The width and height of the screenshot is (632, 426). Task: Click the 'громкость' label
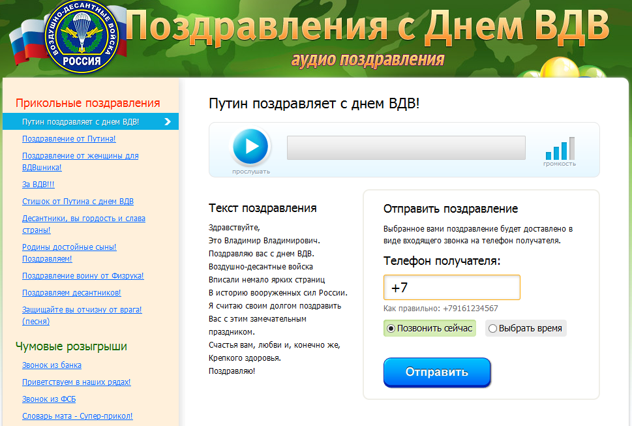[x=560, y=164]
